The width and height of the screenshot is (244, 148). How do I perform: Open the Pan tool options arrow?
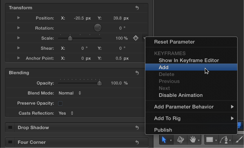[x=199, y=140]
